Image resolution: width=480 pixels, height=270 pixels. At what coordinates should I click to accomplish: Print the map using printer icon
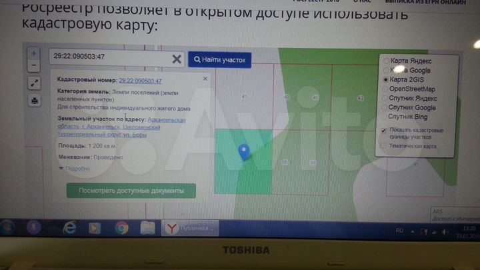coord(35,101)
